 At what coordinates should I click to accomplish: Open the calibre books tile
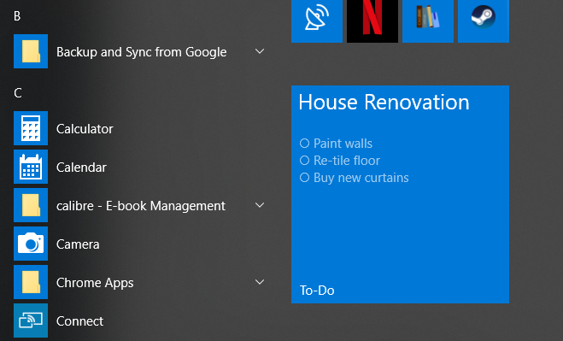(x=428, y=21)
